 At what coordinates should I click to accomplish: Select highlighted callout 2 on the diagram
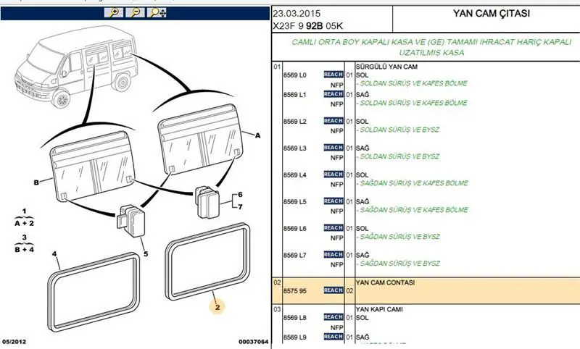217,306
